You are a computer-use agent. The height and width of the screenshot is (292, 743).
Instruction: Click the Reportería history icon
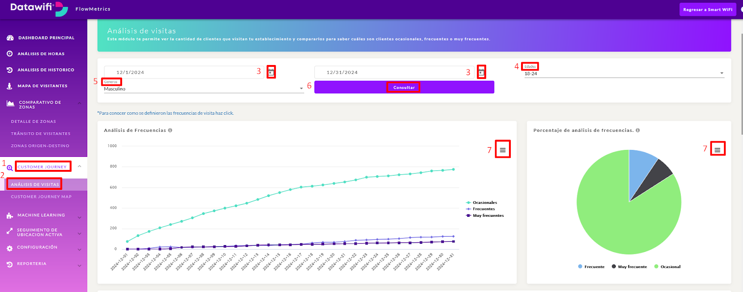click(10, 264)
